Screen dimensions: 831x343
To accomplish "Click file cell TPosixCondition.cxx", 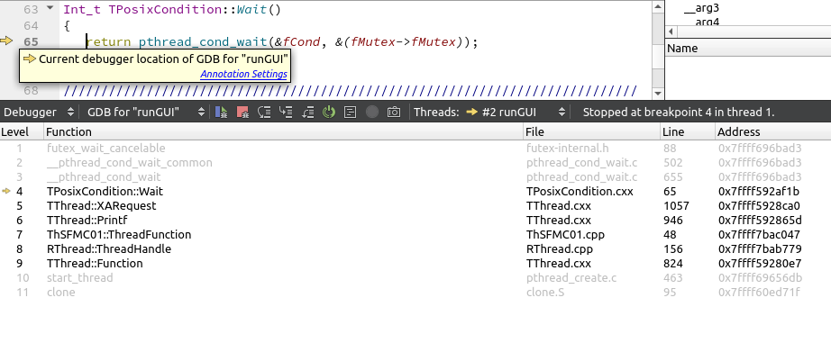I will point(580,191).
